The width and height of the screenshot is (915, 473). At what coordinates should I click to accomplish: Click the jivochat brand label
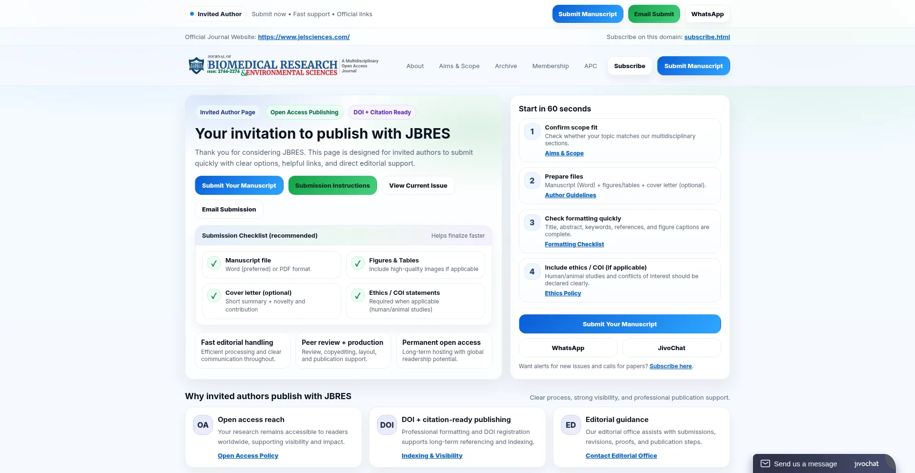coord(866,463)
